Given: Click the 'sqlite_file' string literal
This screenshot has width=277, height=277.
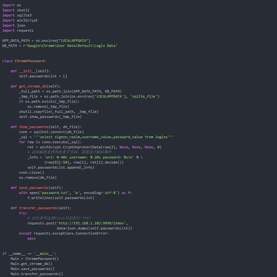Looking at the screenshot, I should (144, 96).
